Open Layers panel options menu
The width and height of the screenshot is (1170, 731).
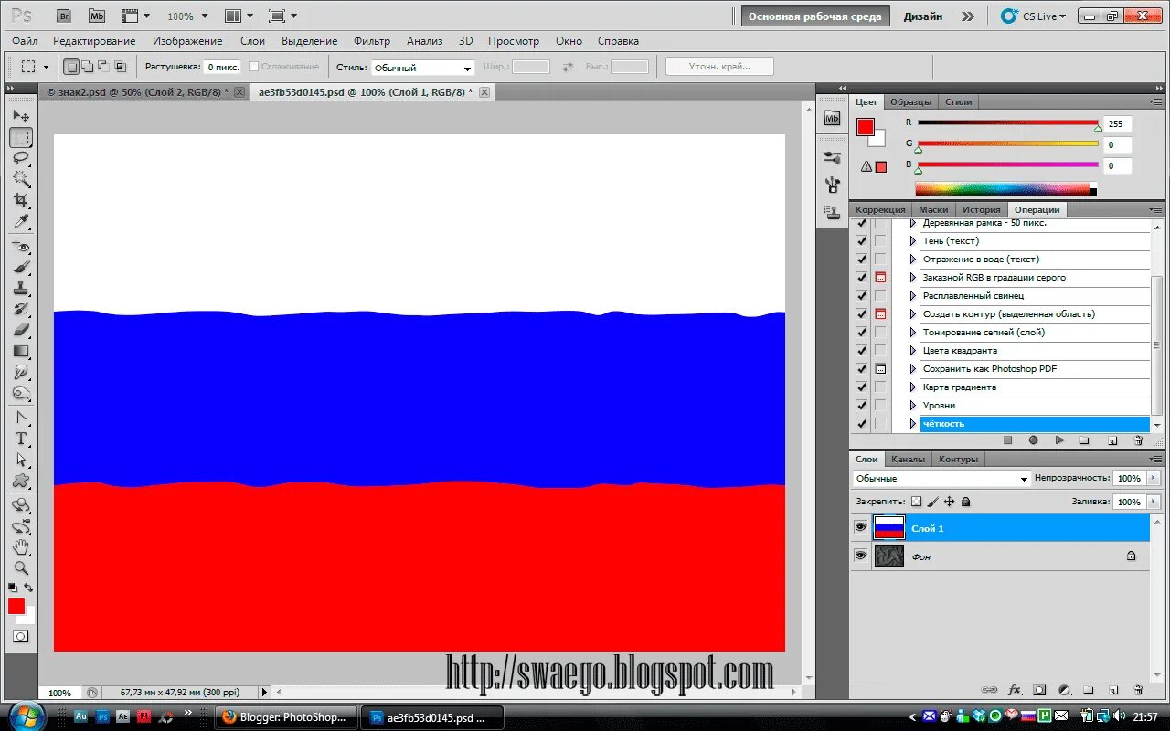(x=1154, y=459)
